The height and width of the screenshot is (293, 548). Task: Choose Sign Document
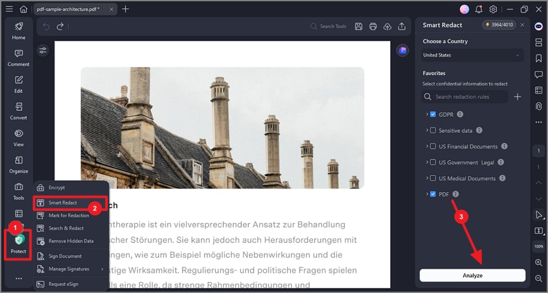[71, 256]
